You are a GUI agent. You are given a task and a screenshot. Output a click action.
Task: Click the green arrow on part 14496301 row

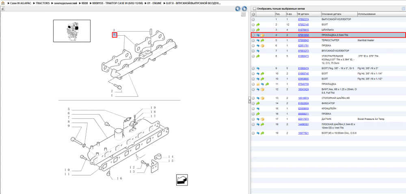tap(262, 124)
